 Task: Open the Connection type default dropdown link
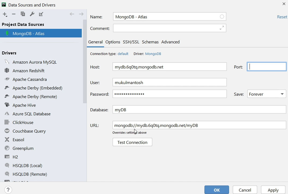123,54
